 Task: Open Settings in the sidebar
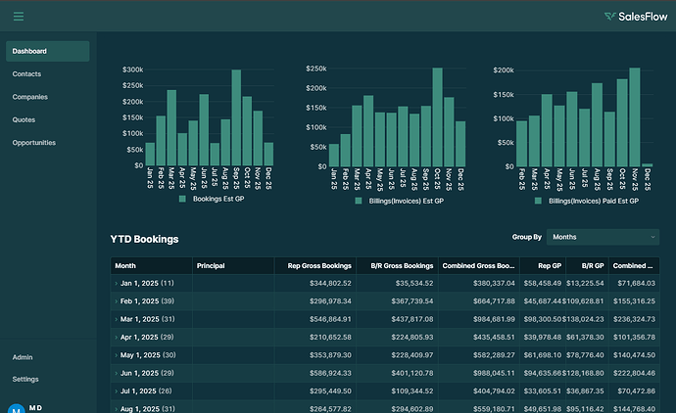pyautogui.click(x=25, y=379)
